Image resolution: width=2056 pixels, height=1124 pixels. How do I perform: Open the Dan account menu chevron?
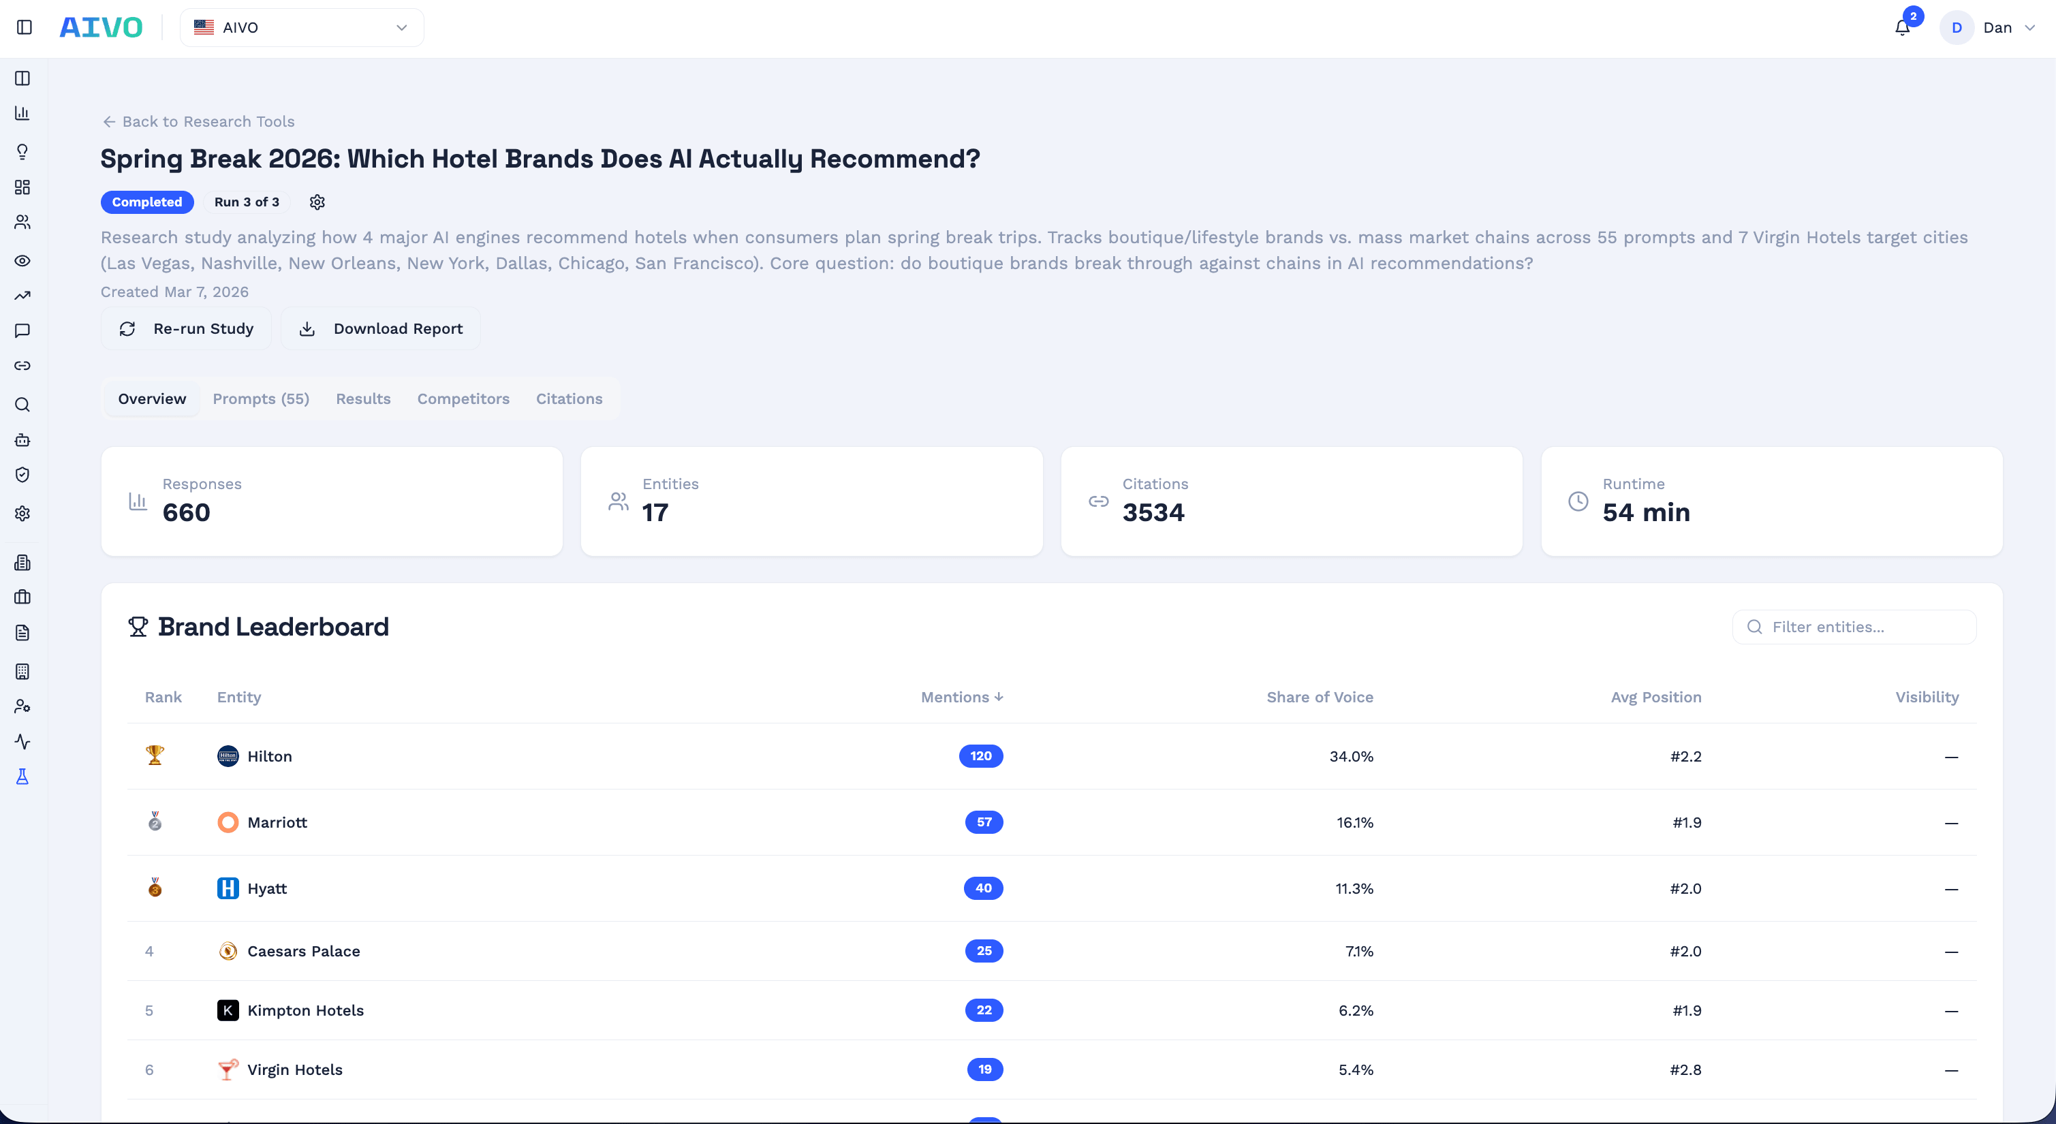pyautogui.click(x=2028, y=27)
